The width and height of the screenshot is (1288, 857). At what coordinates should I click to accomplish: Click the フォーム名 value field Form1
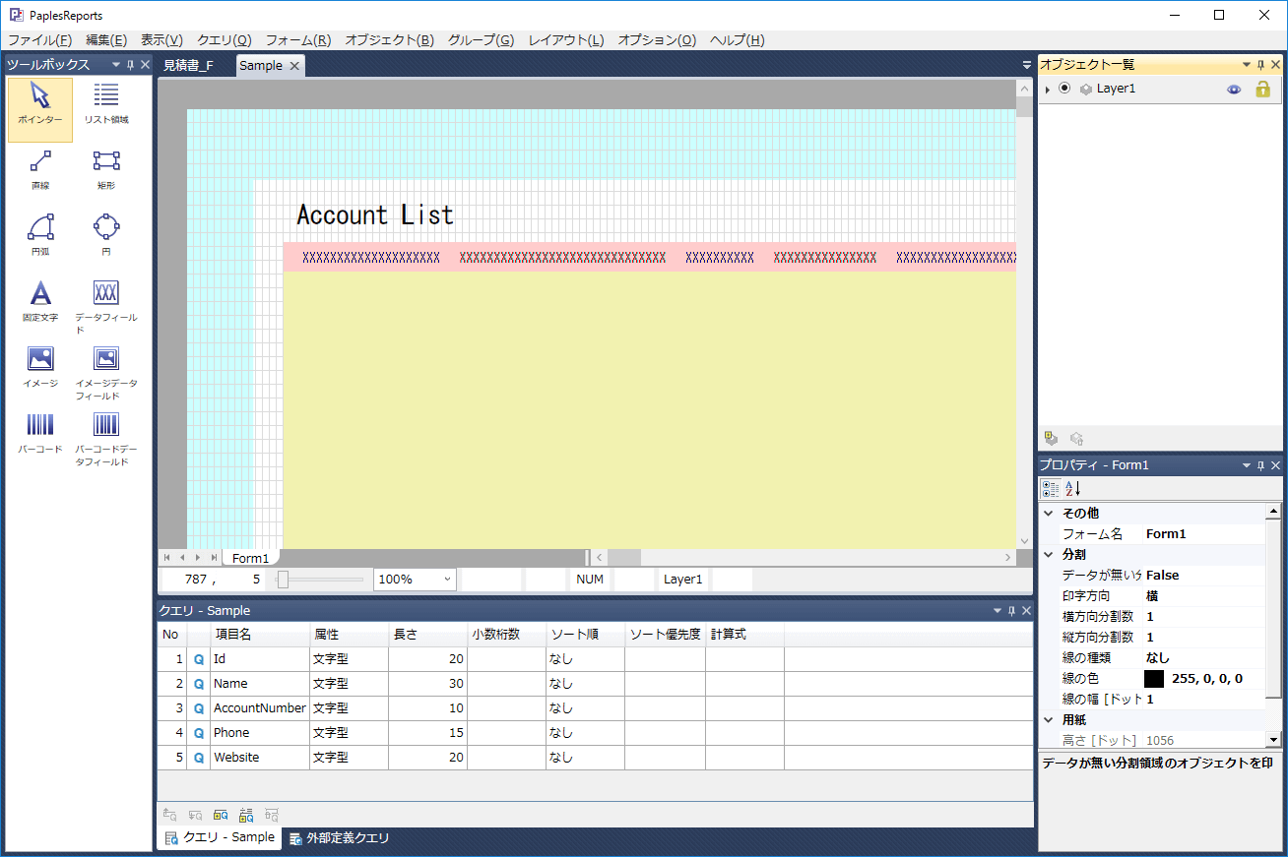[1204, 534]
